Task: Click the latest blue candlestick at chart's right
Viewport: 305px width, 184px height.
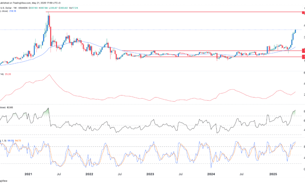Action: point(296,31)
